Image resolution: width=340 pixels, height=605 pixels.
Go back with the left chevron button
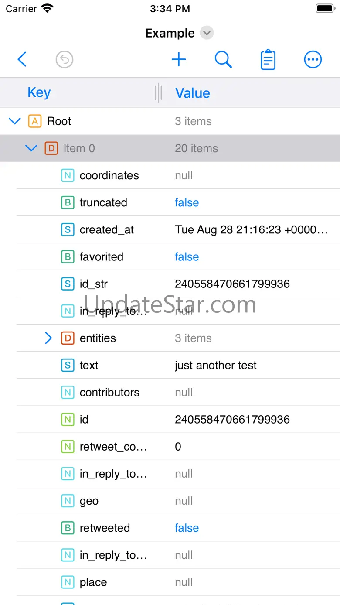22,59
